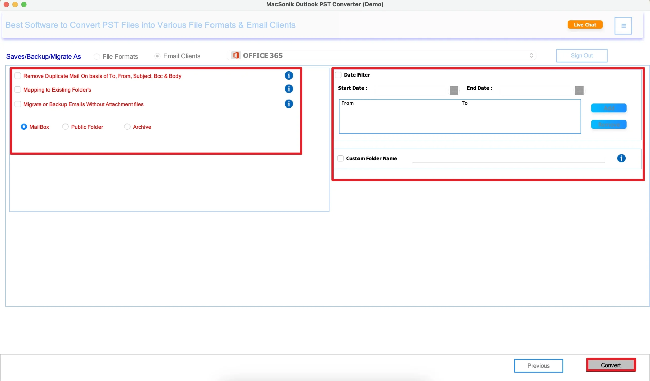
Task: Click the End Date input field
Action: click(x=535, y=90)
